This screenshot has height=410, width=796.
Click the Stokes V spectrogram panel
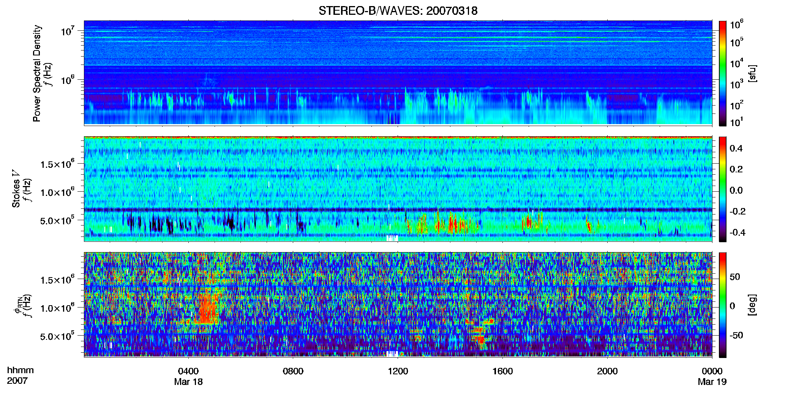[398, 189]
